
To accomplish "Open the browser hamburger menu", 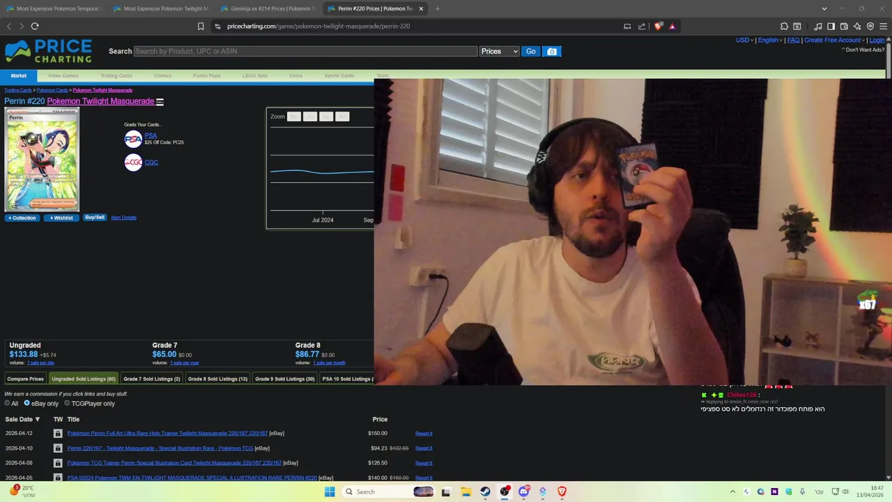I will [883, 26].
